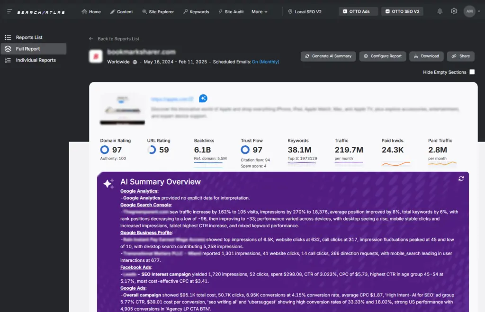
Task: Click Traffic value 219.7M
Action: pos(349,150)
